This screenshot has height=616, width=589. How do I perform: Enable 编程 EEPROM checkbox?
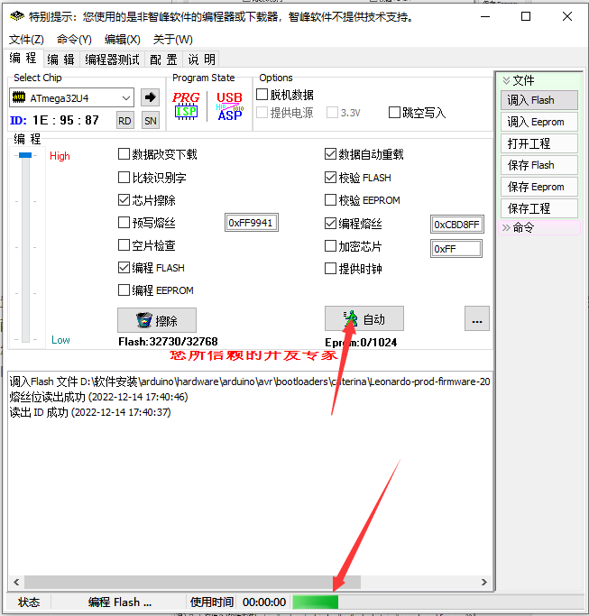click(124, 290)
